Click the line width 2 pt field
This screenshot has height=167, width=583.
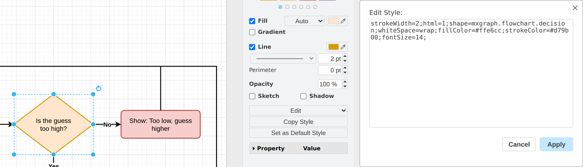pyautogui.click(x=330, y=59)
